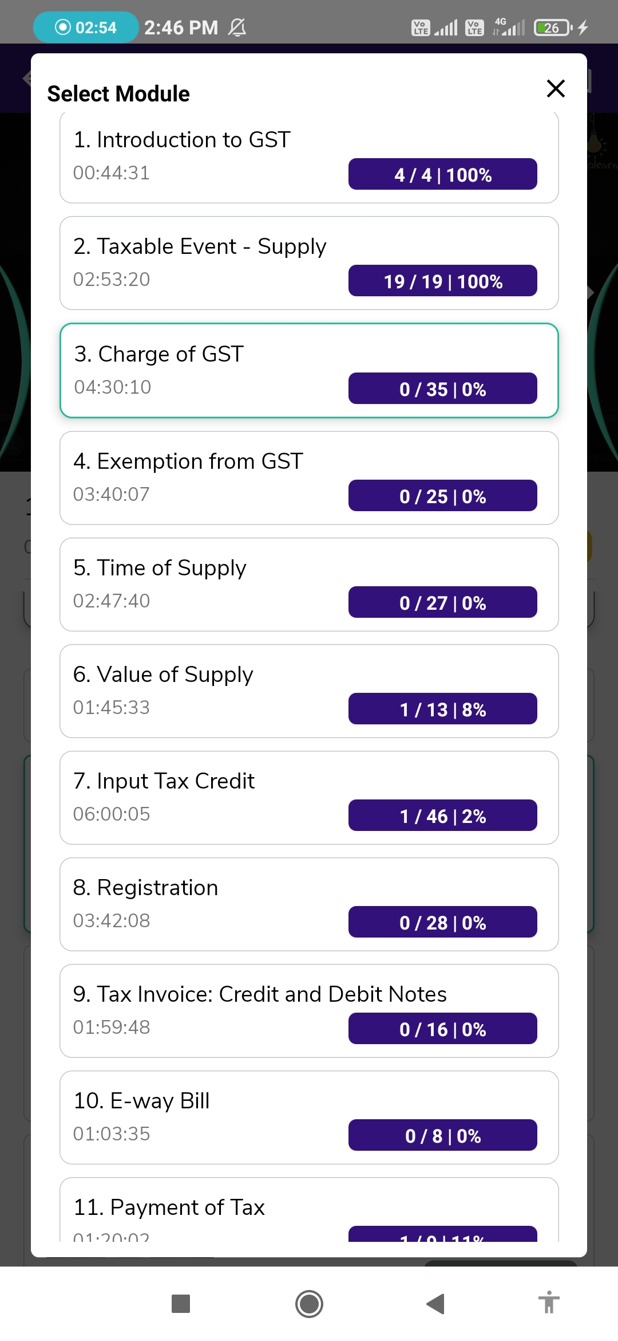Image resolution: width=618 pixels, height=1341 pixels.
Task: Open module 2 Taxable Event - Supply
Action: (x=309, y=262)
